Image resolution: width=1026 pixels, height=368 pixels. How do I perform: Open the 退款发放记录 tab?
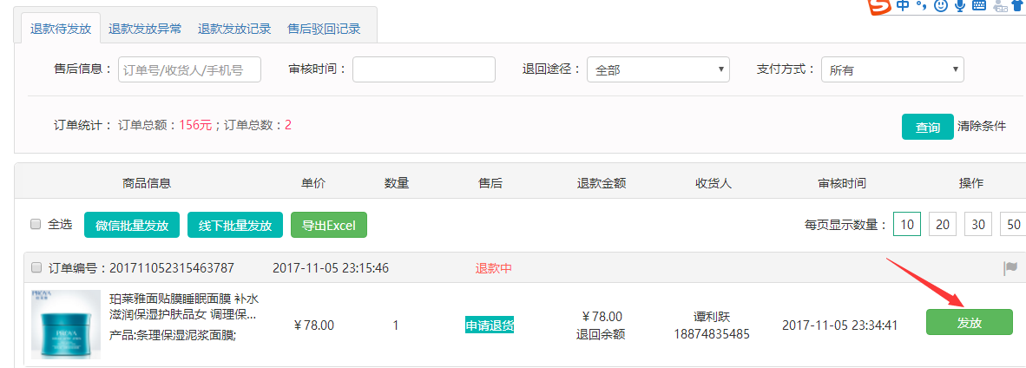(234, 30)
